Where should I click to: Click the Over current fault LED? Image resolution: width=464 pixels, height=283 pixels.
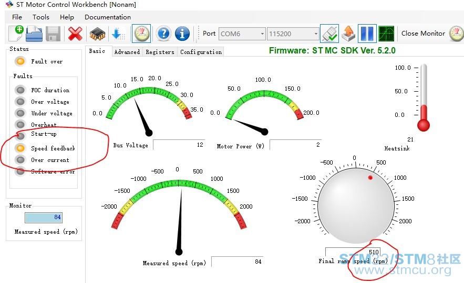click(x=20, y=160)
